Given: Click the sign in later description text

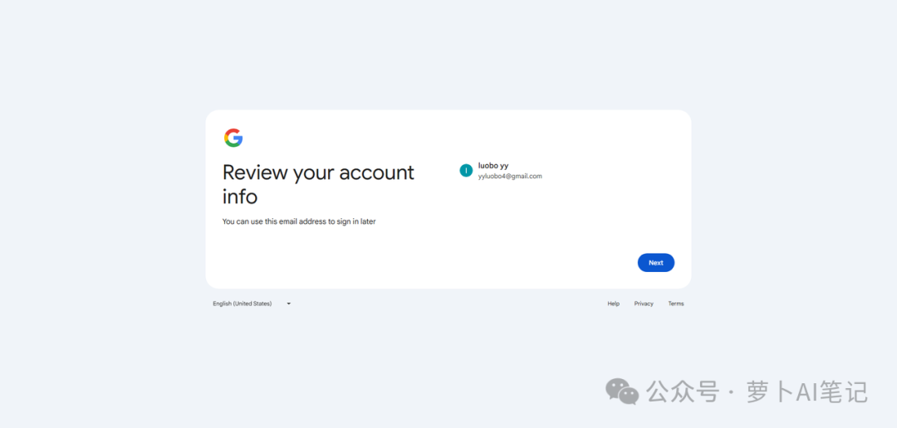Looking at the screenshot, I should 299,221.
